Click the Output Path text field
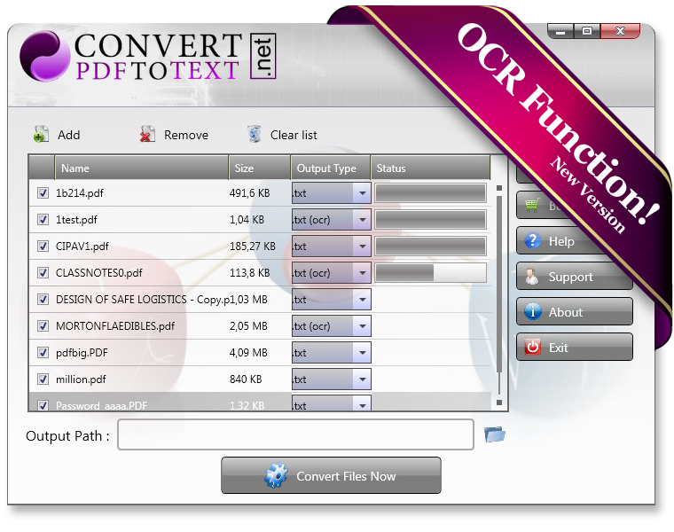Screen dimensions: 674x532 295,434
